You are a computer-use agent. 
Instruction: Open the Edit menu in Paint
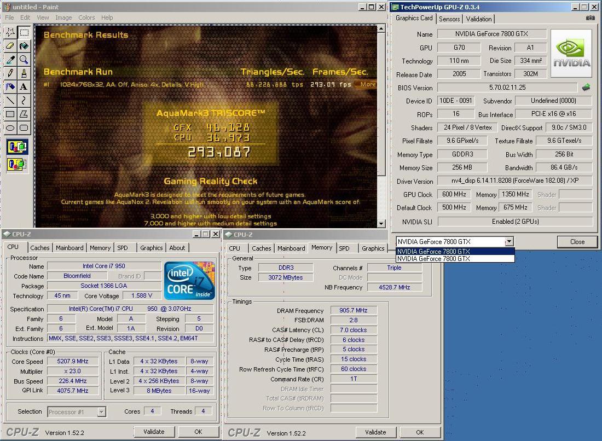click(25, 18)
